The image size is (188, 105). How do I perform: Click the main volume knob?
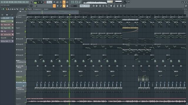click(x=31, y=2)
